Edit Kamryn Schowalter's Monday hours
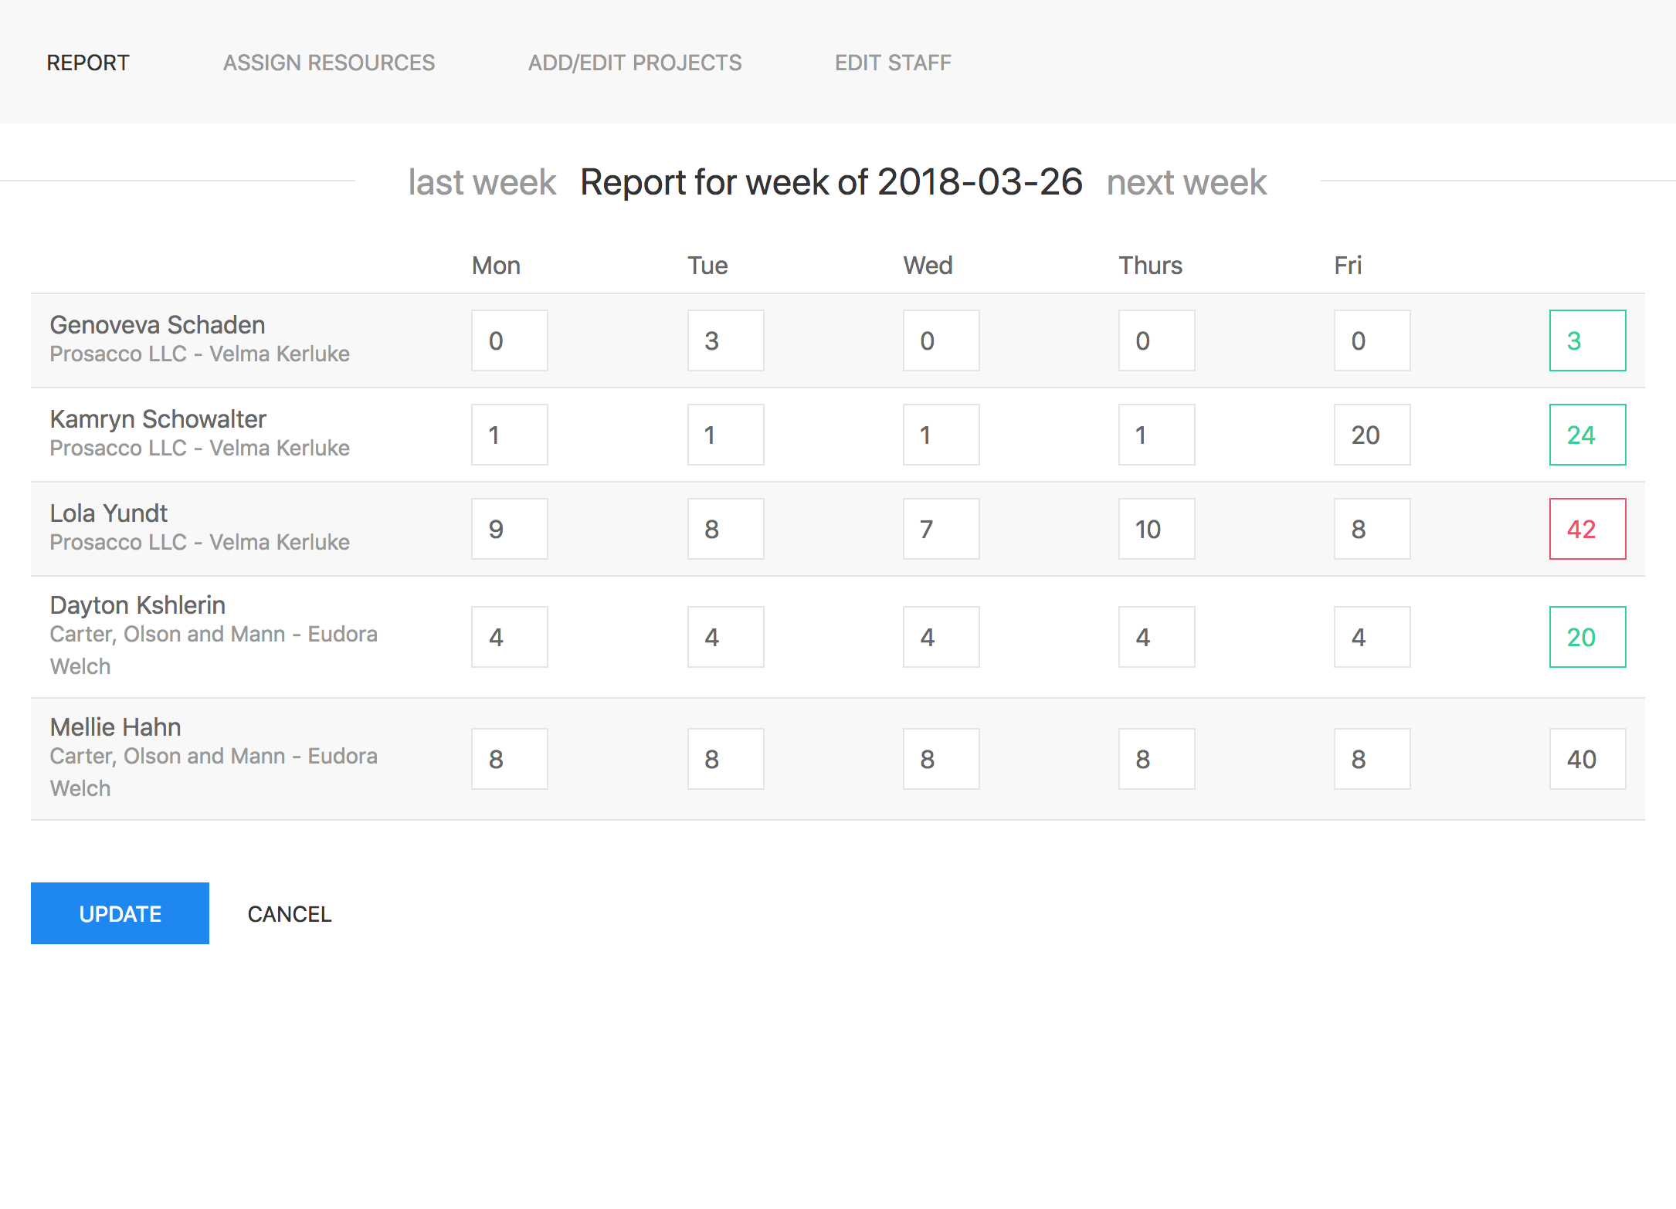Screen dimensions: 1676x1209 click(510, 435)
